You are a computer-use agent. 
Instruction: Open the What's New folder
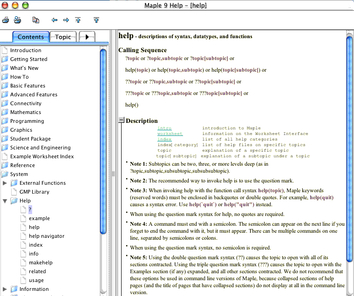click(24, 68)
